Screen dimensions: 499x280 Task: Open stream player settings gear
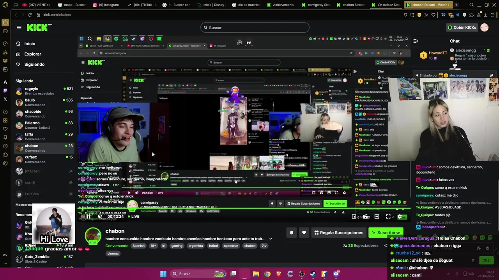(399, 217)
